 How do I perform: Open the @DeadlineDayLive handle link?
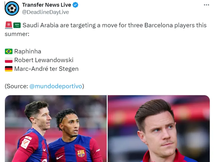45,12
